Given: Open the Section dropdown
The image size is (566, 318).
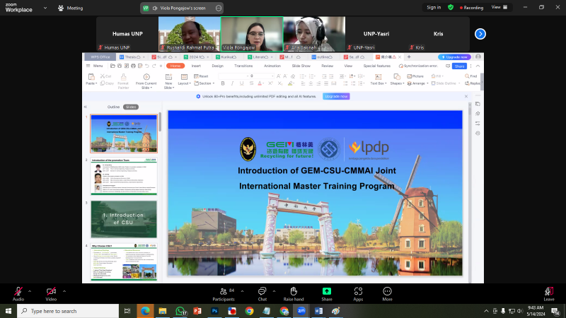Looking at the screenshot, I should [x=204, y=83].
